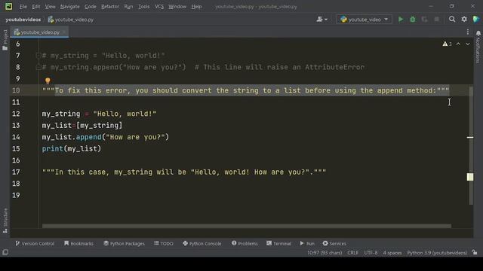Click yellow warning stripe marker on scrollbar
The image size is (483, 271).
[470, 177]
